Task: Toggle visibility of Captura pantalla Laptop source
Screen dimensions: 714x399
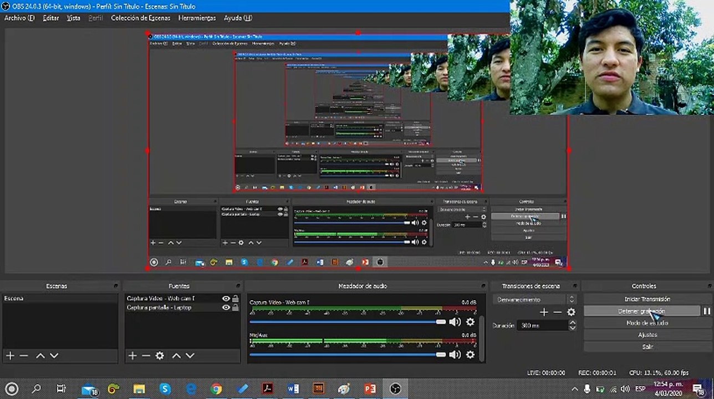Action: click(x=226, y=308)
